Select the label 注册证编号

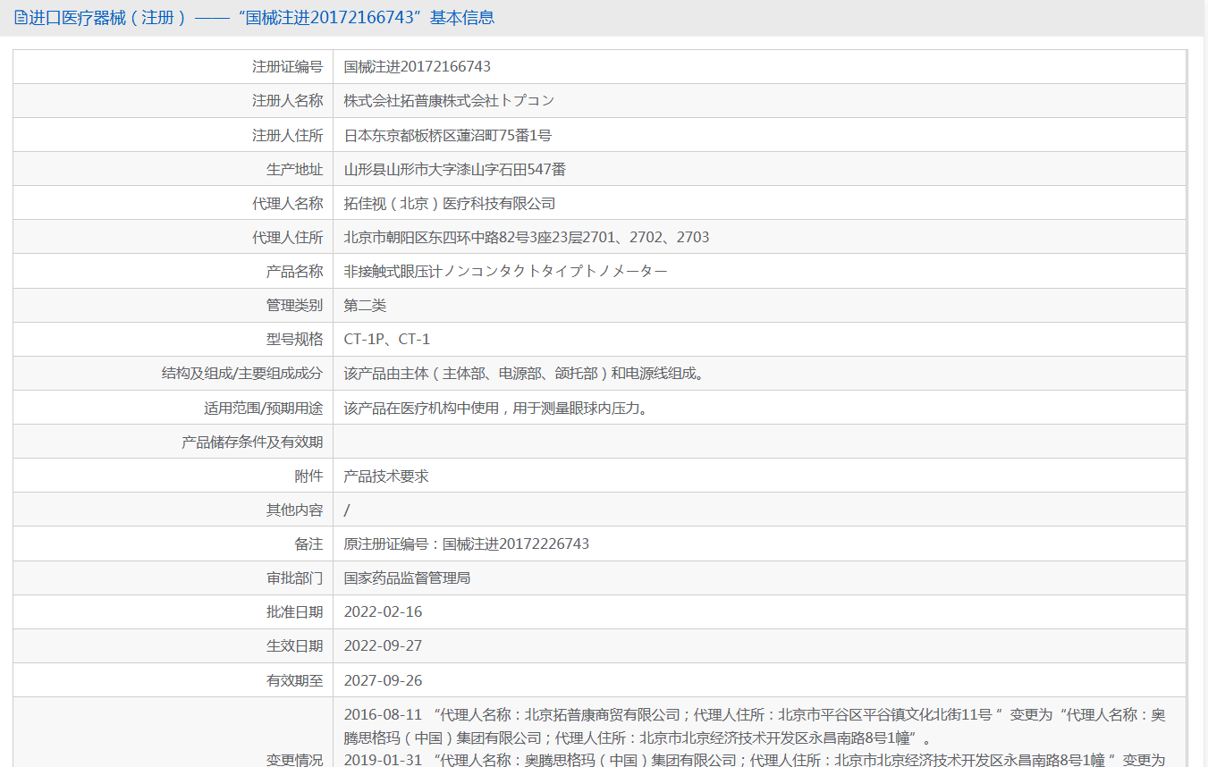[287, 66]
